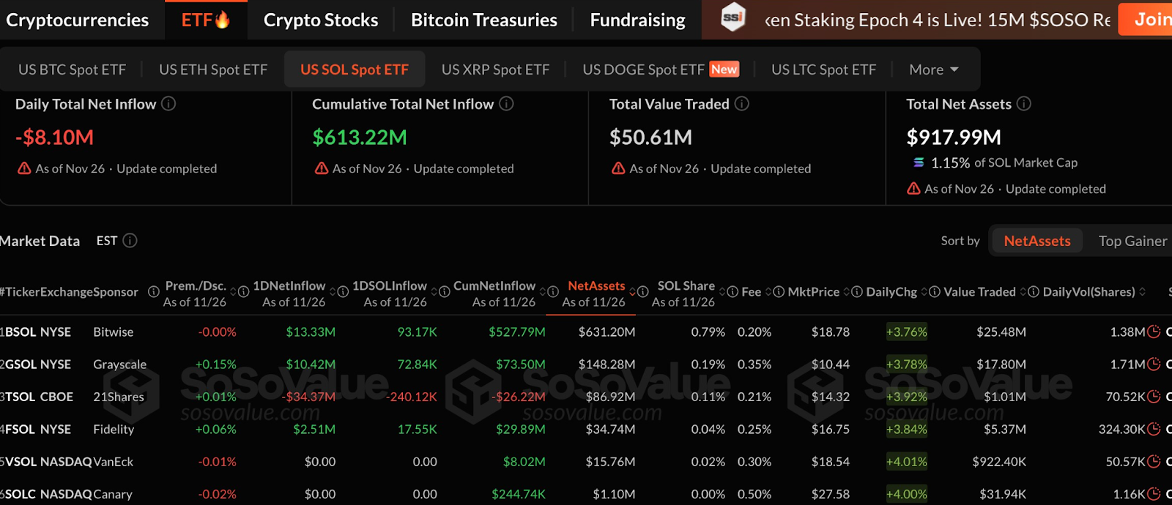Click info icon between 1DNetInflow and 1DSOLInflow
1172x505 pixels.
coord(343,292)
